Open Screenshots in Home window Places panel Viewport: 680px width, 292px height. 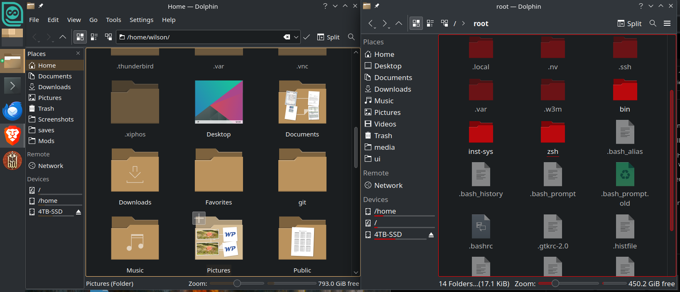coord(56,119)
